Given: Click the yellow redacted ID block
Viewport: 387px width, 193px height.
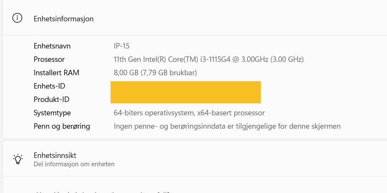Looking at the screenshot, I should (x=186, y=92).
